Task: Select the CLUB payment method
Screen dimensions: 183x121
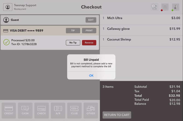Action: click(74, 111)
